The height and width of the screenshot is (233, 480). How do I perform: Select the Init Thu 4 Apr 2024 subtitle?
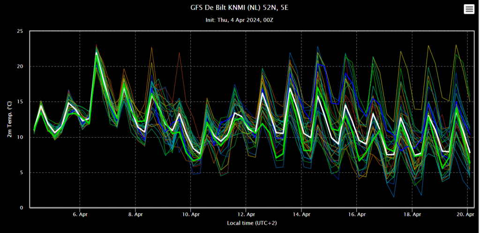click(x=240, y=20)
